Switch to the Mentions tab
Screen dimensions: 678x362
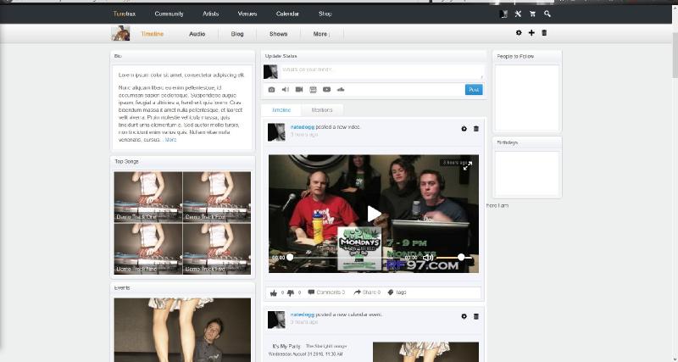click(x=322, y=110)
